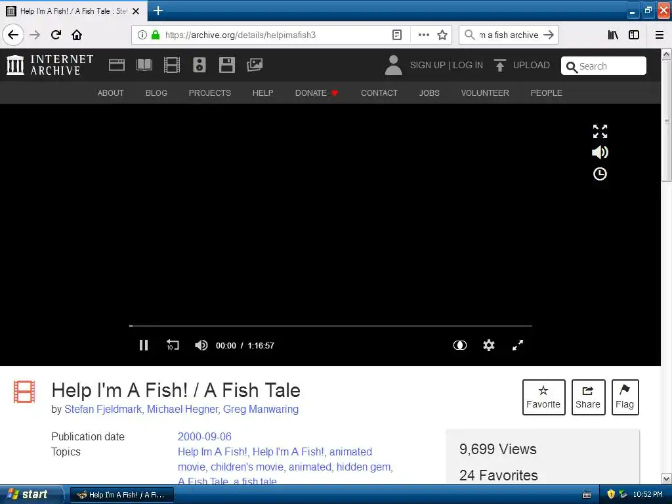The image size is (672, 504).
Task: Toggle the browser sidebar
Action: coord(634,35)
